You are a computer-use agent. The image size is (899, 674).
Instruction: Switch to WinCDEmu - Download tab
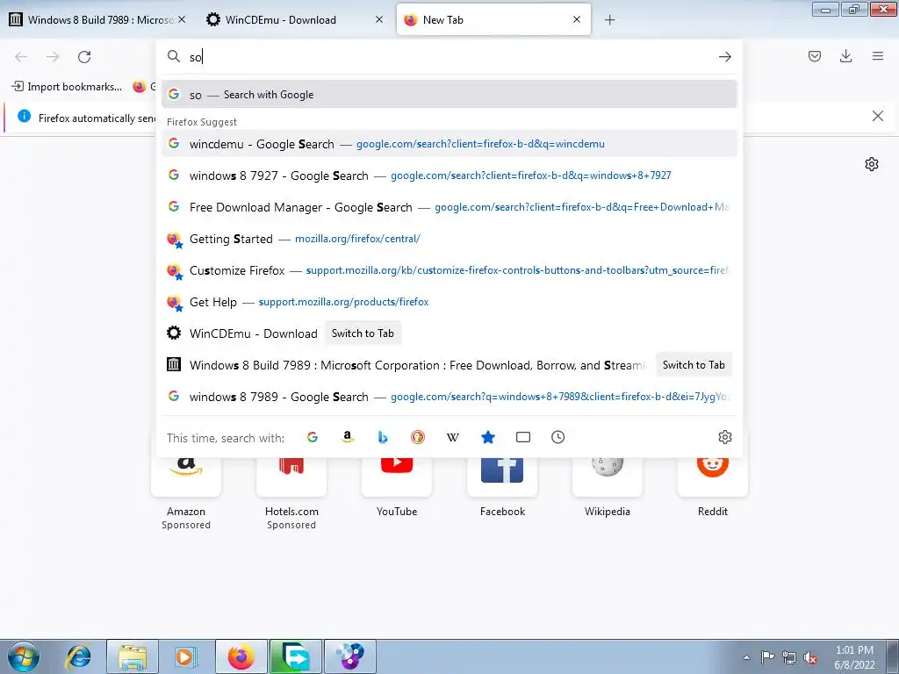[294, 20]
